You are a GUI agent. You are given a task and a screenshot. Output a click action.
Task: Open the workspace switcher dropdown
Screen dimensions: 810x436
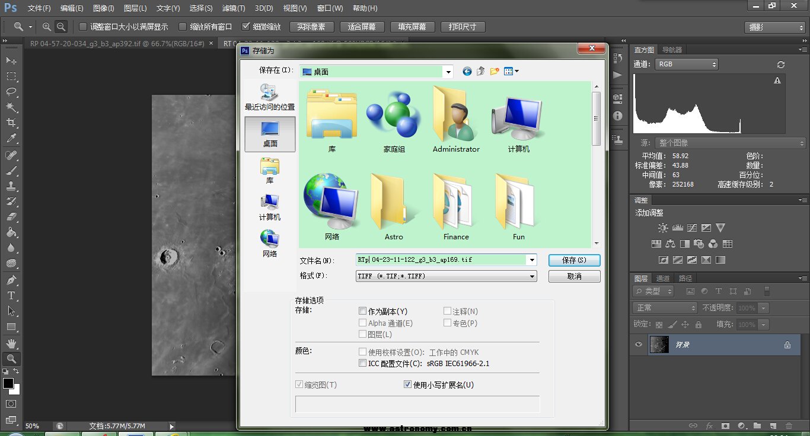coord(775,27)
